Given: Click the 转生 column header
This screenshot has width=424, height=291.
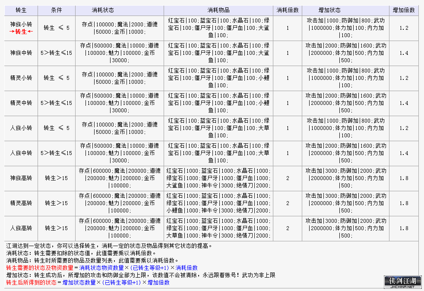Looking at the screenshot, I should click(21, 10).
